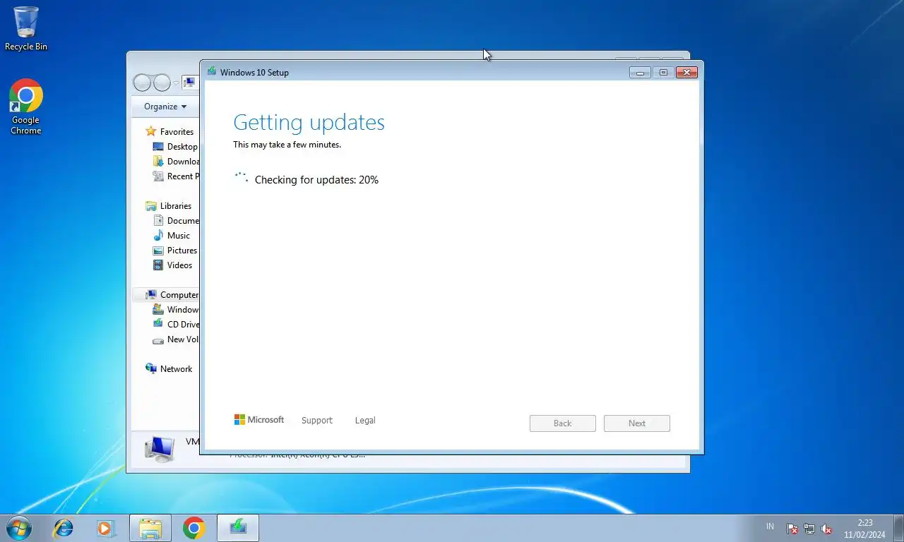Select New Volume under Computer
Image resolution: width=904 pixels, height=542 pixels.
(x=183, y=339)
